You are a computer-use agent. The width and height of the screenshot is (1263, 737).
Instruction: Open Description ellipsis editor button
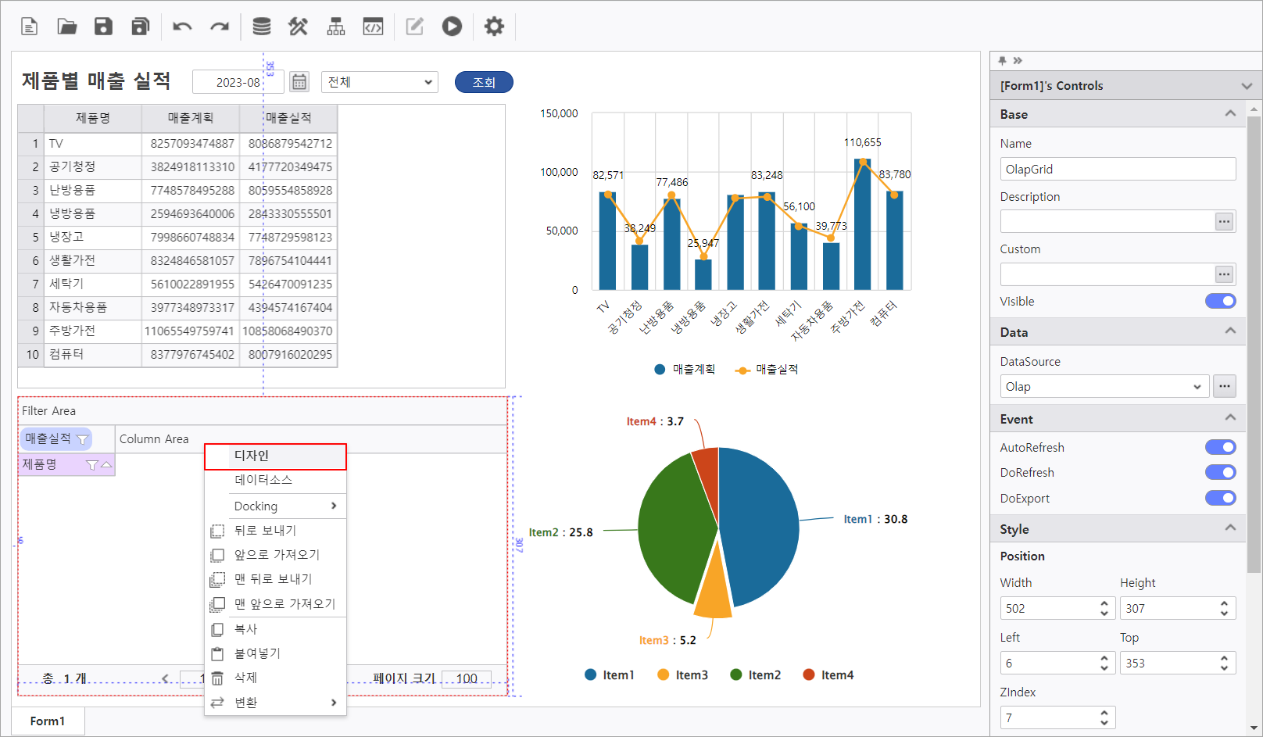pyautogui.click(x=1225, y=222)
